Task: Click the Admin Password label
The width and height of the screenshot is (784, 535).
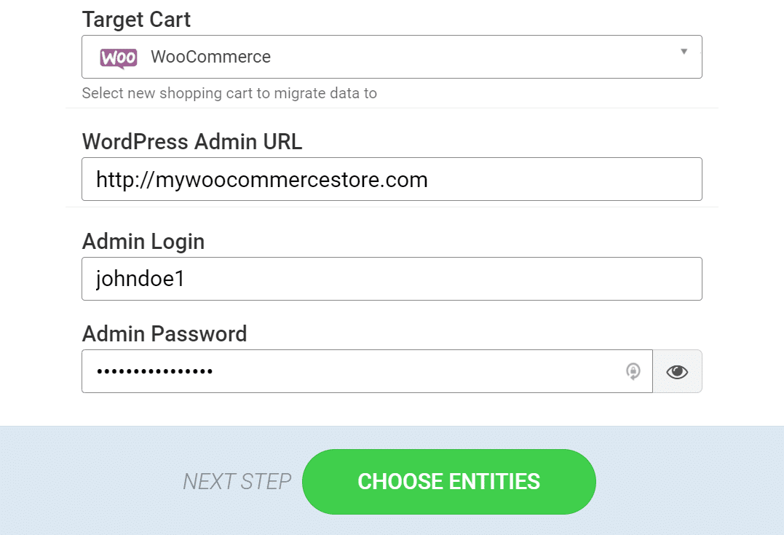Action: (165, 333)
